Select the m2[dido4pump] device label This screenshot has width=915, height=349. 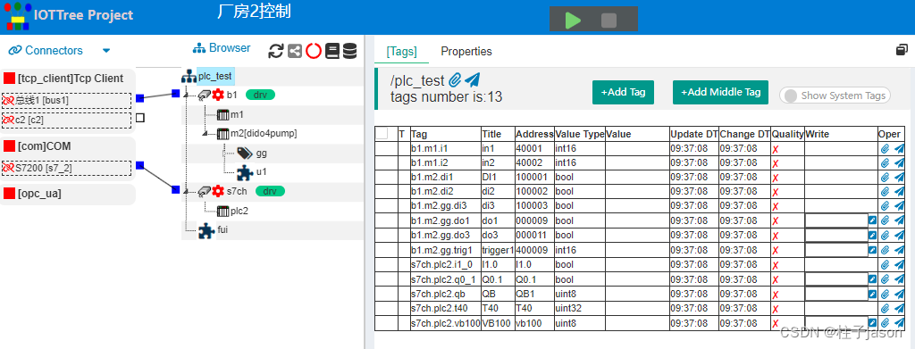click(264, 133)
